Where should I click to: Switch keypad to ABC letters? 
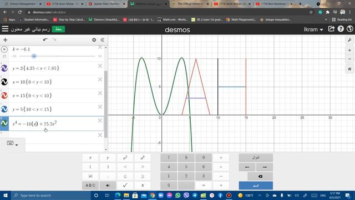pyautogui.click(x=90, y=186)
